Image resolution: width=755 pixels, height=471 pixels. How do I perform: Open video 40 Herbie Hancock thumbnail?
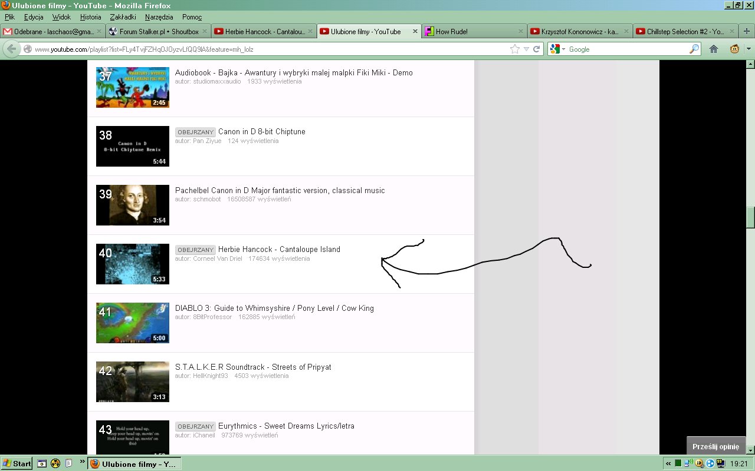click(133, 264)
